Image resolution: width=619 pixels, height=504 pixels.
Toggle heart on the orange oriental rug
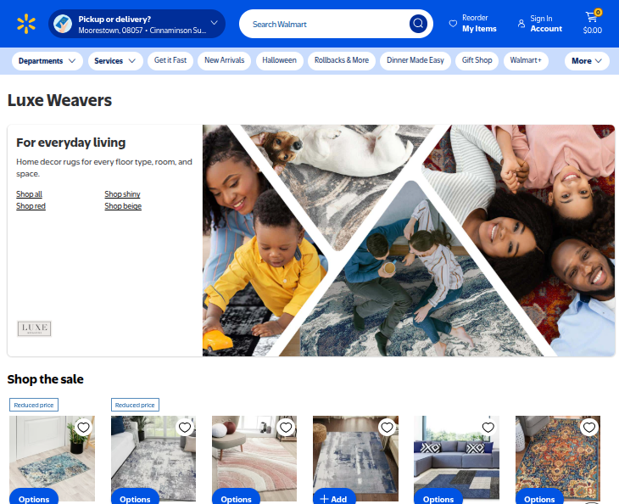588,427
